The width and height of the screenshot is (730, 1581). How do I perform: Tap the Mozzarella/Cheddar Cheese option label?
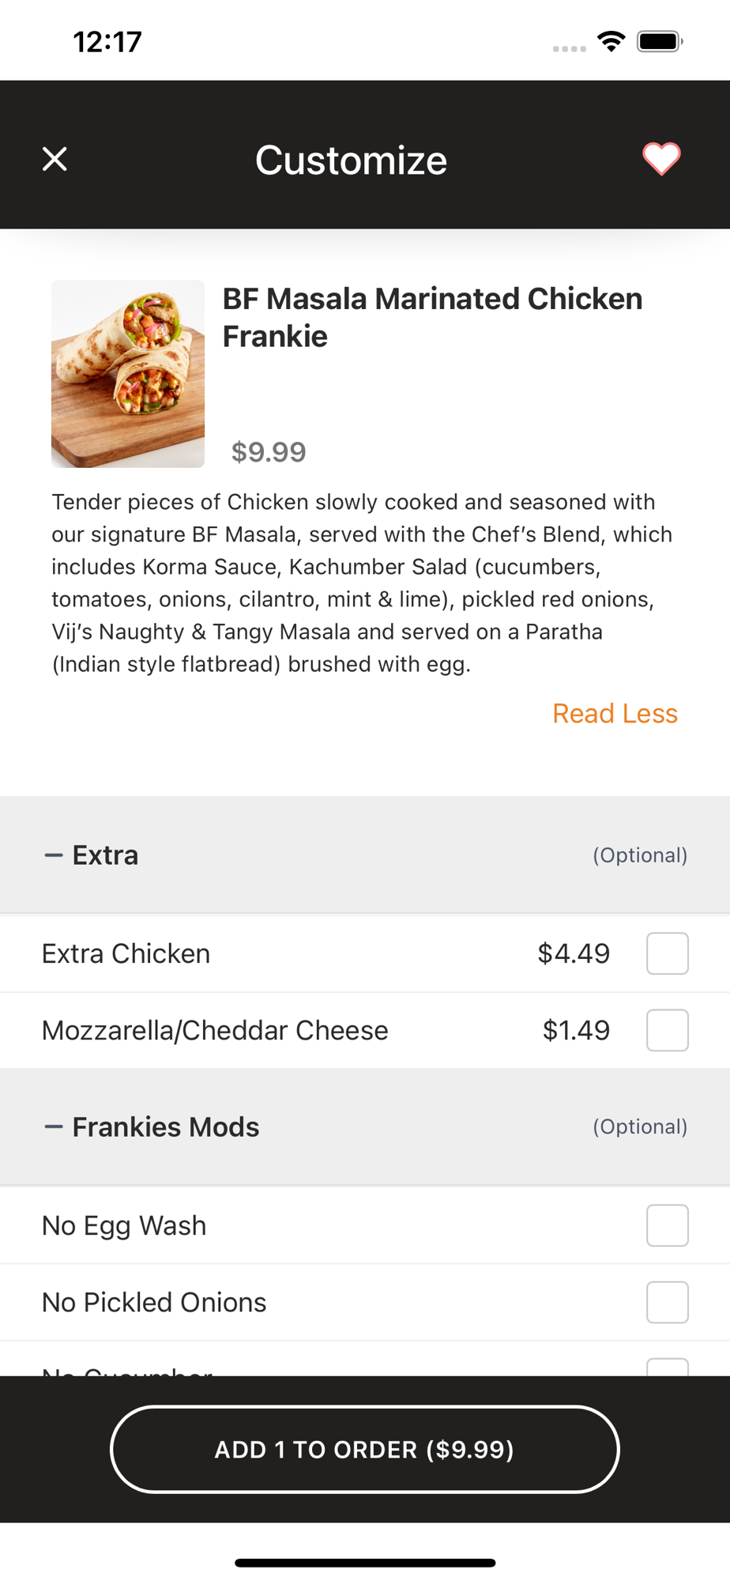[215, 1031]
